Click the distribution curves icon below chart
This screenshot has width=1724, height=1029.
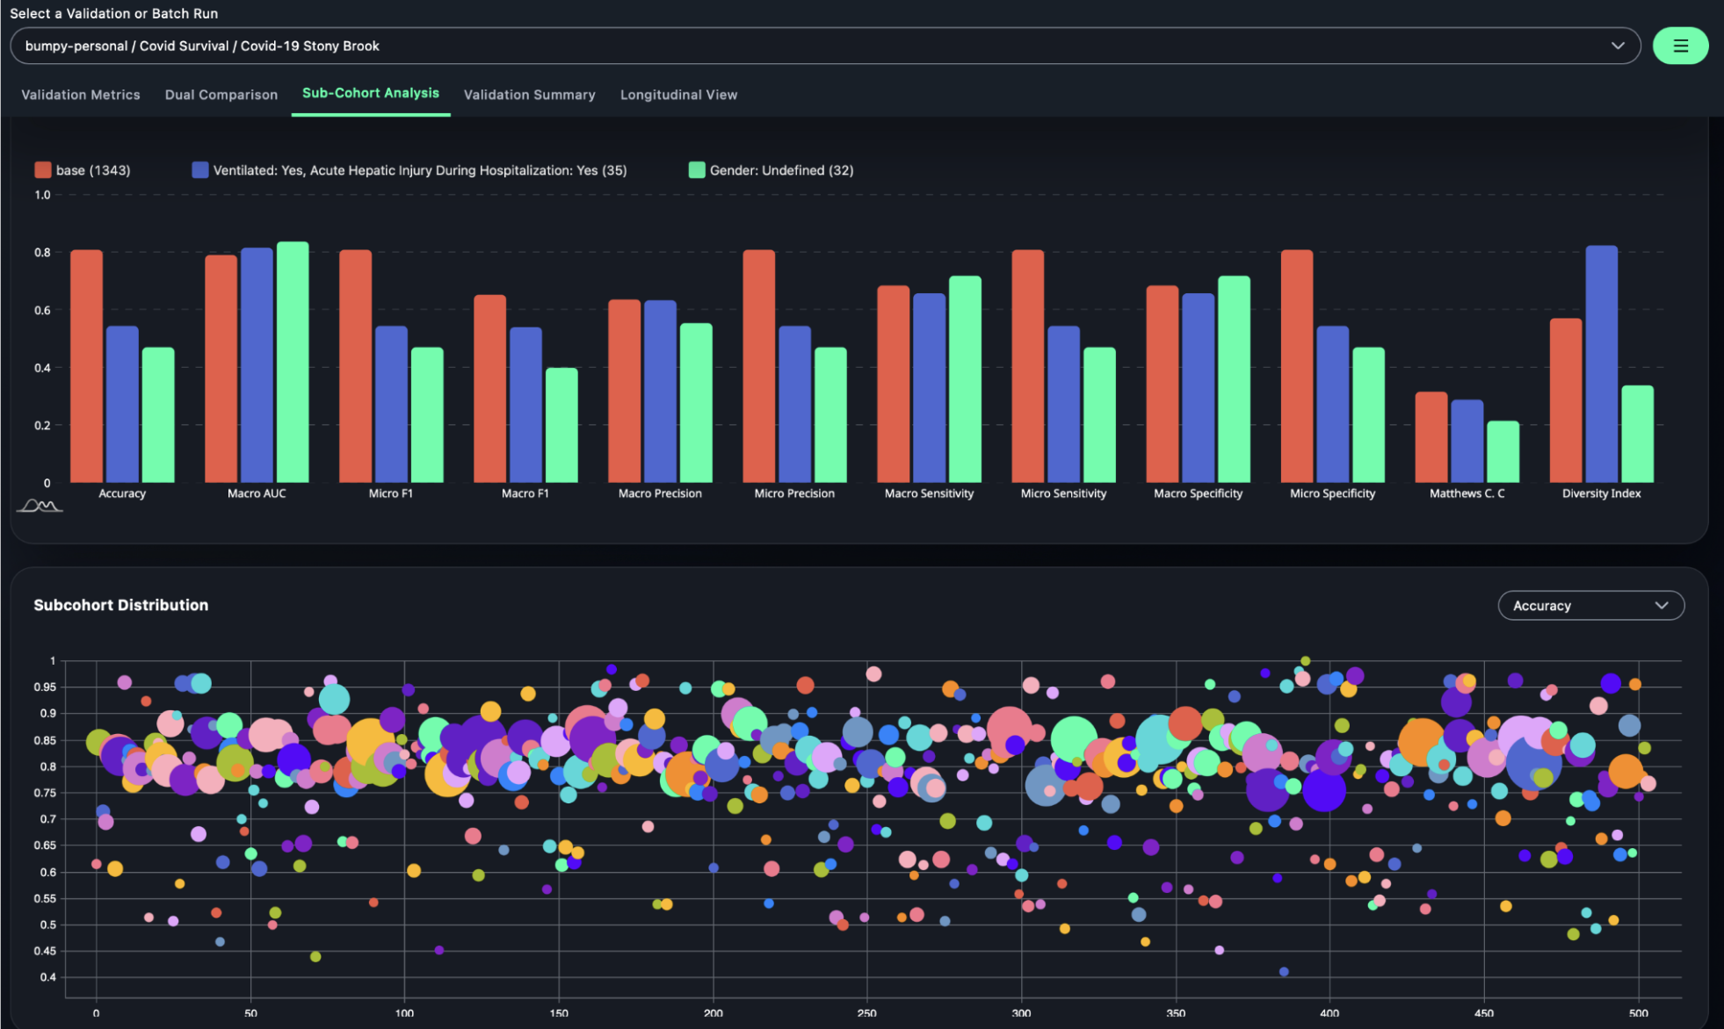tap(40, 506)
